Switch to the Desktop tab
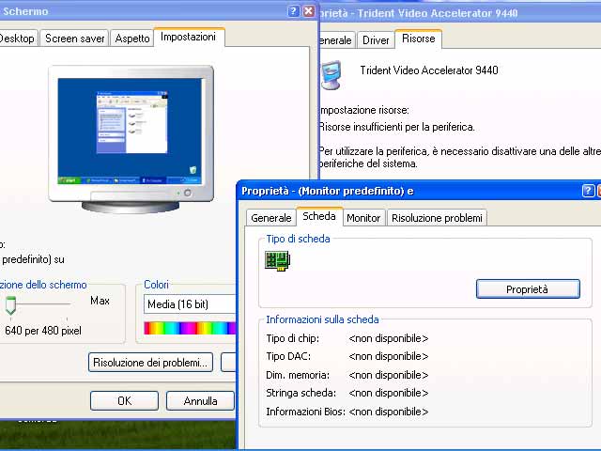Image resolution: width=601 pixels, height=451 pixels. (x=17, y=39)
